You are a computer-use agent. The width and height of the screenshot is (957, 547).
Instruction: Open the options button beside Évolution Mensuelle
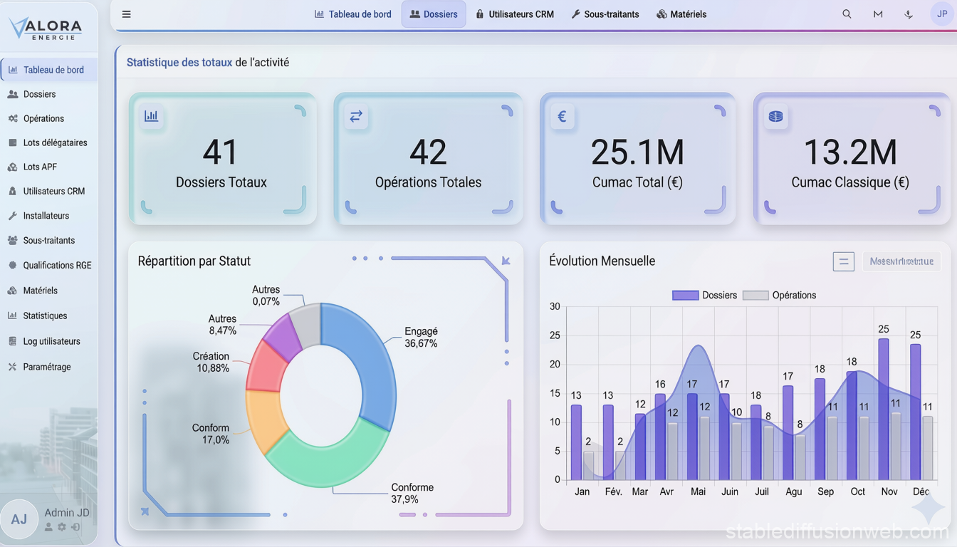844,261
